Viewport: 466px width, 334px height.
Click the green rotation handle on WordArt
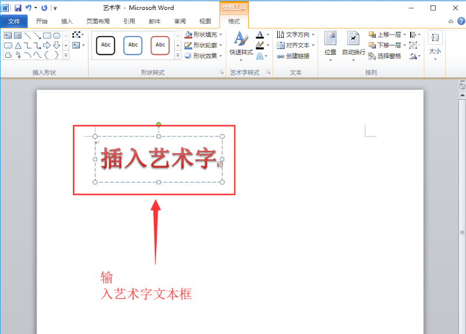point(158,124)
